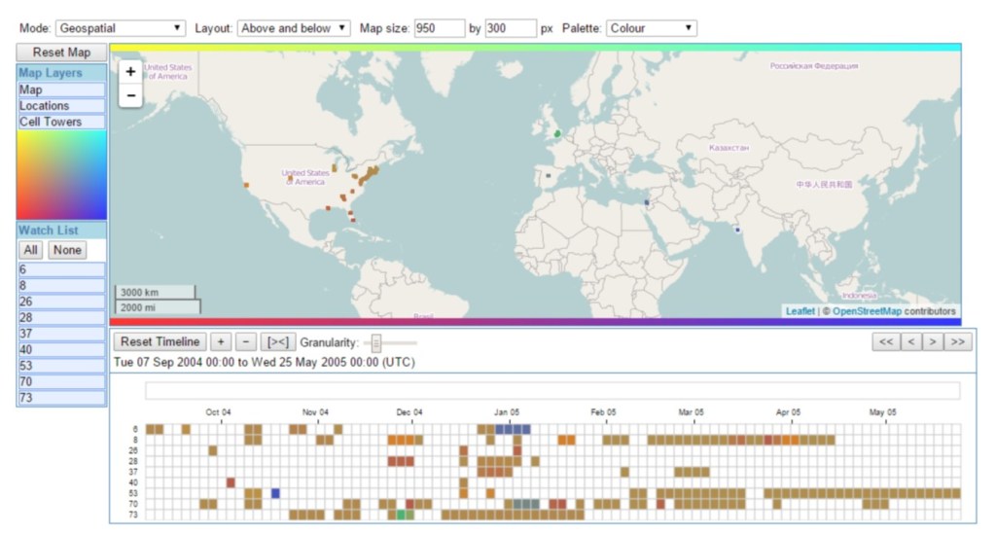
Task: Jump to timeline end with >> button
Action: tap(957, 341)
